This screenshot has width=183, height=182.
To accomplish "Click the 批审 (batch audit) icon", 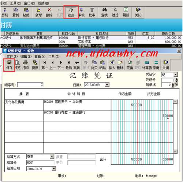I will click(x=92, y=12).
